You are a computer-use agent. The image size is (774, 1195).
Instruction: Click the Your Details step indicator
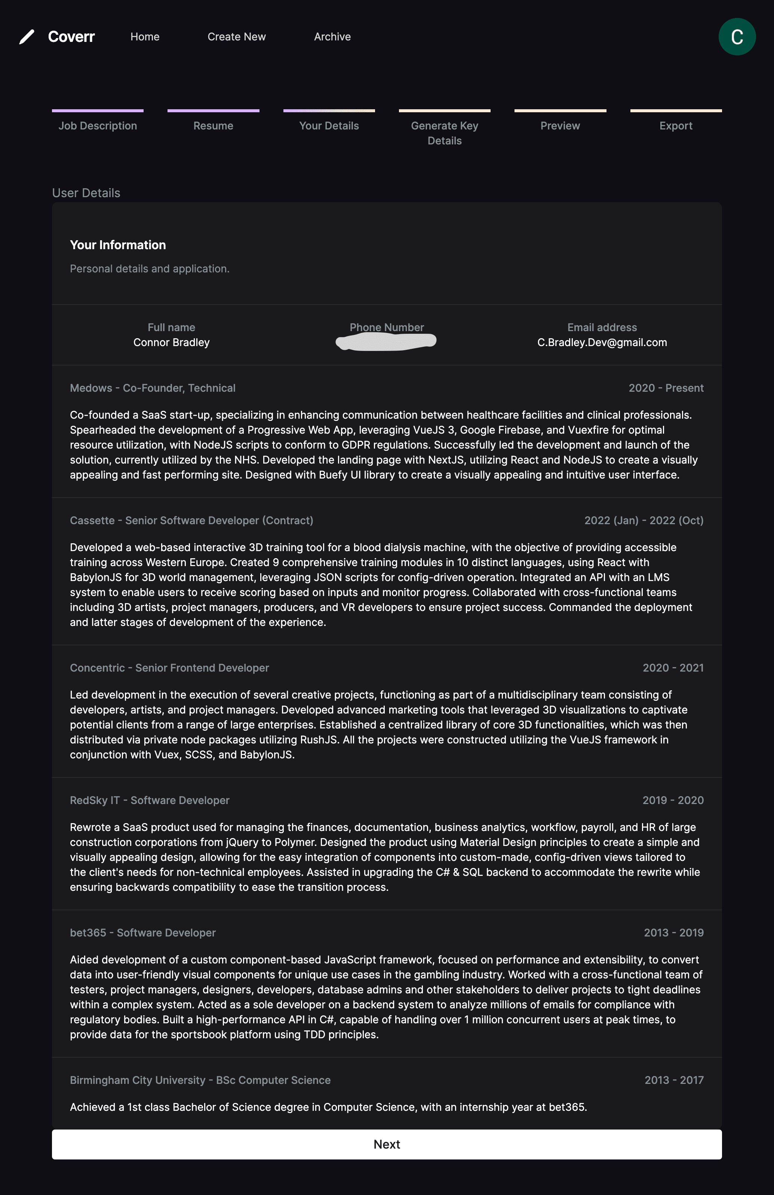pos(329,125)
